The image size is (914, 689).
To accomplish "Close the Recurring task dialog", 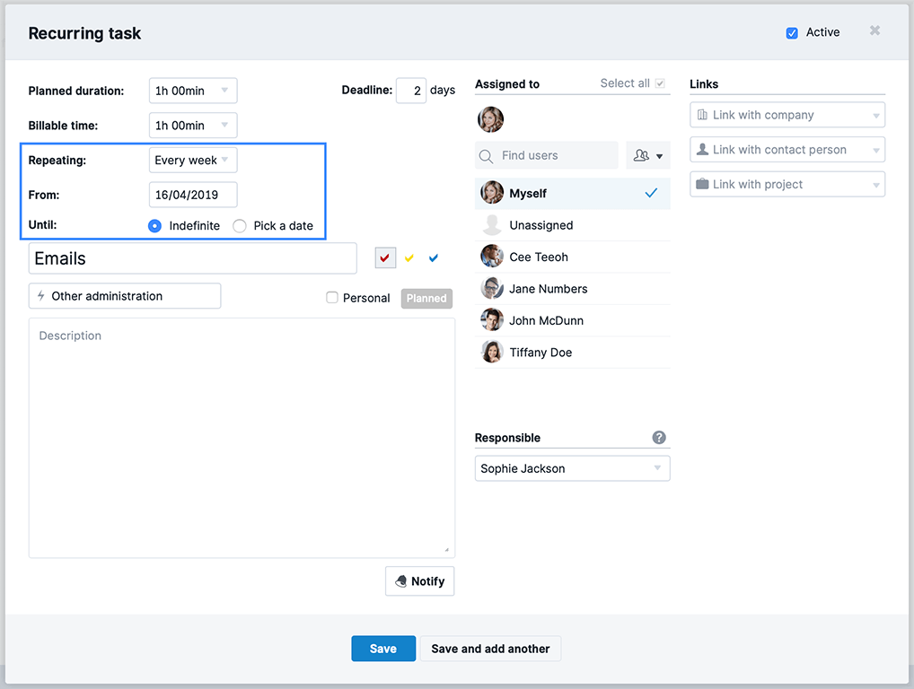I will point(874,31).
